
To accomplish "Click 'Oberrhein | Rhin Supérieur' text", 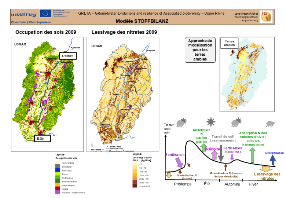I will pos(31,22).
